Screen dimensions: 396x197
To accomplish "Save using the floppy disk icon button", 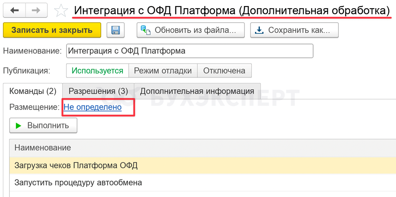I will [116, 30].
